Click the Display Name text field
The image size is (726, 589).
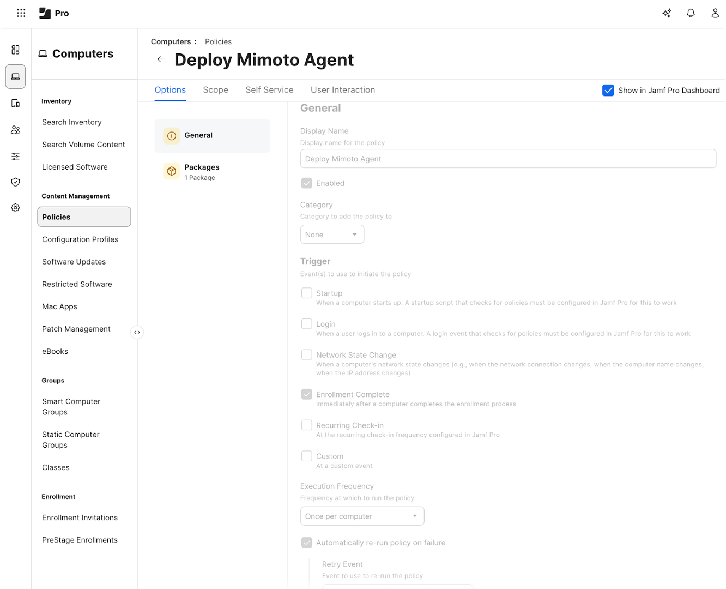pos(507,159)
